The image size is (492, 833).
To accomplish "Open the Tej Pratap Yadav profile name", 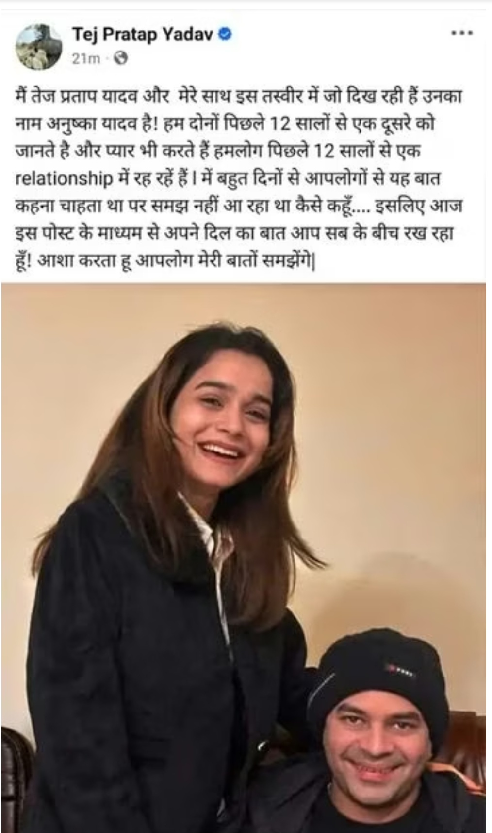I will pos(144,35).
